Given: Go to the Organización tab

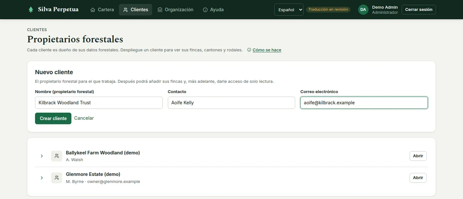Looking at the screenshot, I should pyautogui.click(x=175, y=10).
